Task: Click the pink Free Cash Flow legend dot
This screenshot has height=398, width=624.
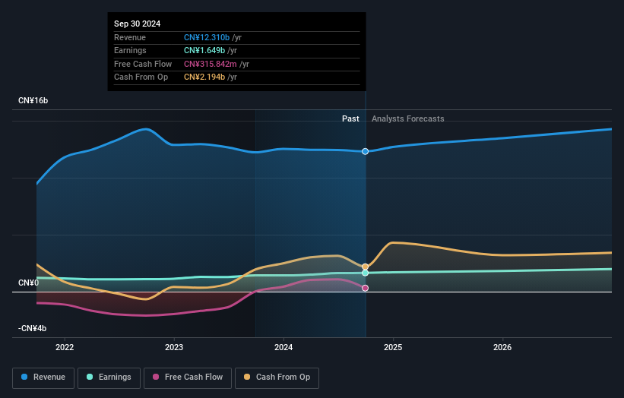Action: [156, 377]
